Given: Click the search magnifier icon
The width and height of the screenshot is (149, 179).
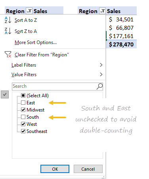Looking at the screenshot, I should coord(99,87).
